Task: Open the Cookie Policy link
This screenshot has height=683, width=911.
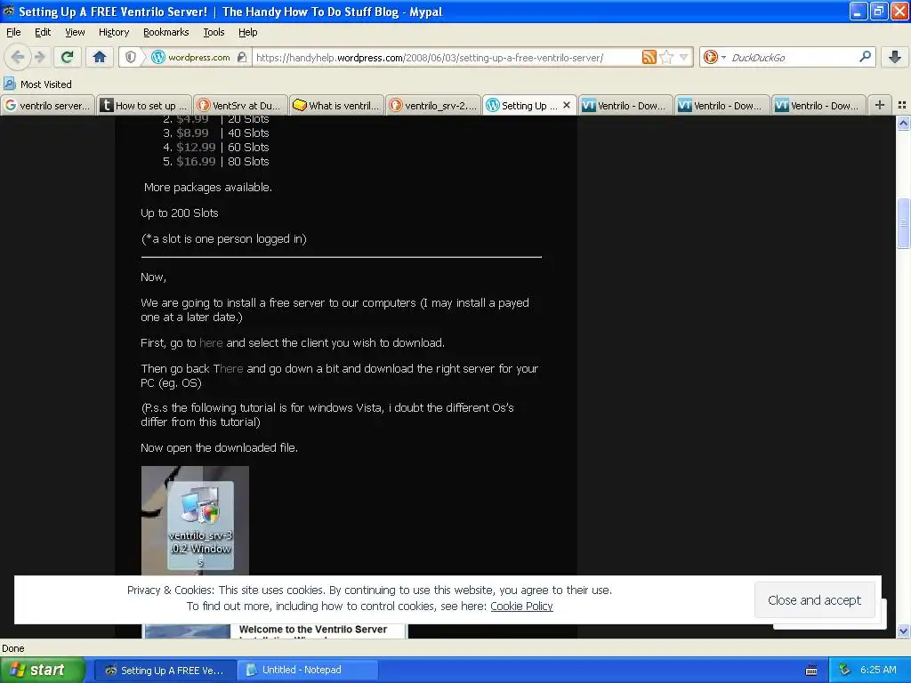Action: pos(521,606)
